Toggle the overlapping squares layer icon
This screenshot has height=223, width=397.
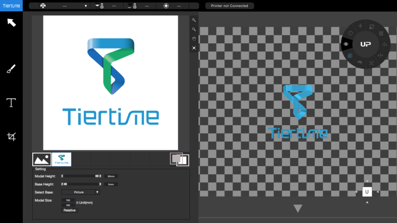pyautogui.click(x=179, y=159)
